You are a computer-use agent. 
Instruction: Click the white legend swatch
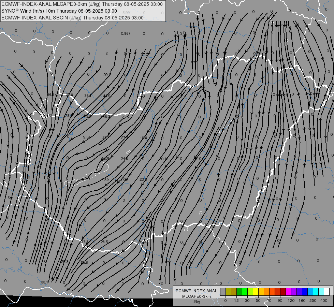(327, 292)
